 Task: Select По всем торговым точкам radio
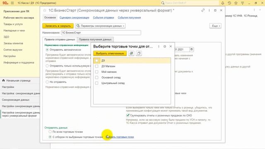click(x=50, y=132)
